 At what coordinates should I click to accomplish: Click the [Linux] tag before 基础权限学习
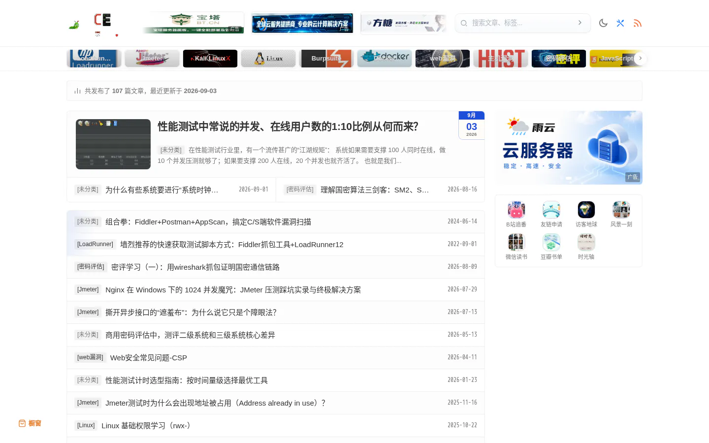click(x=86, y=425)
